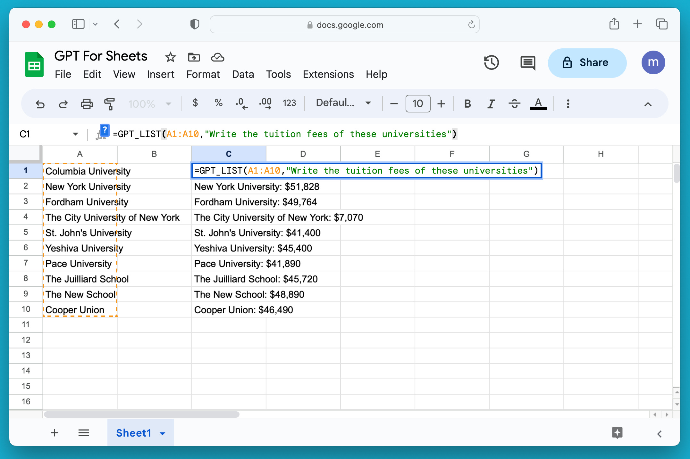690x459 pixels.
Task: Open the Format menu
Action: pyautogui.click(x=203, y=74)
